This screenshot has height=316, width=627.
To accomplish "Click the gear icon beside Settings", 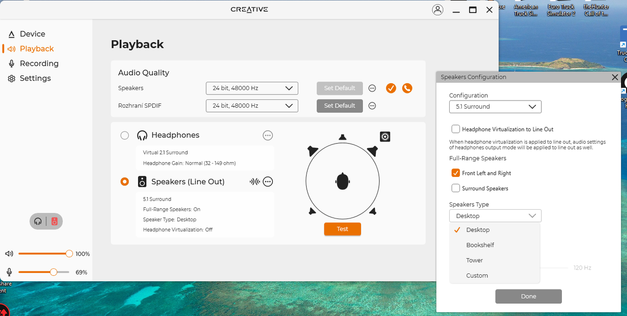I will [x=12, y=78].
